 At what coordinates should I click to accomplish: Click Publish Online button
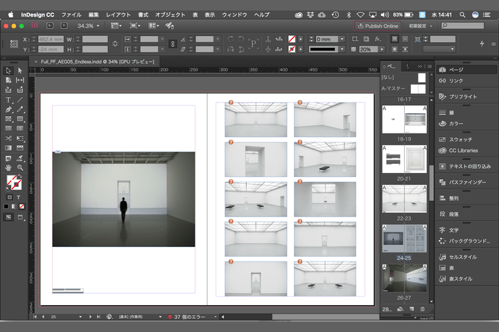point(378,26)
